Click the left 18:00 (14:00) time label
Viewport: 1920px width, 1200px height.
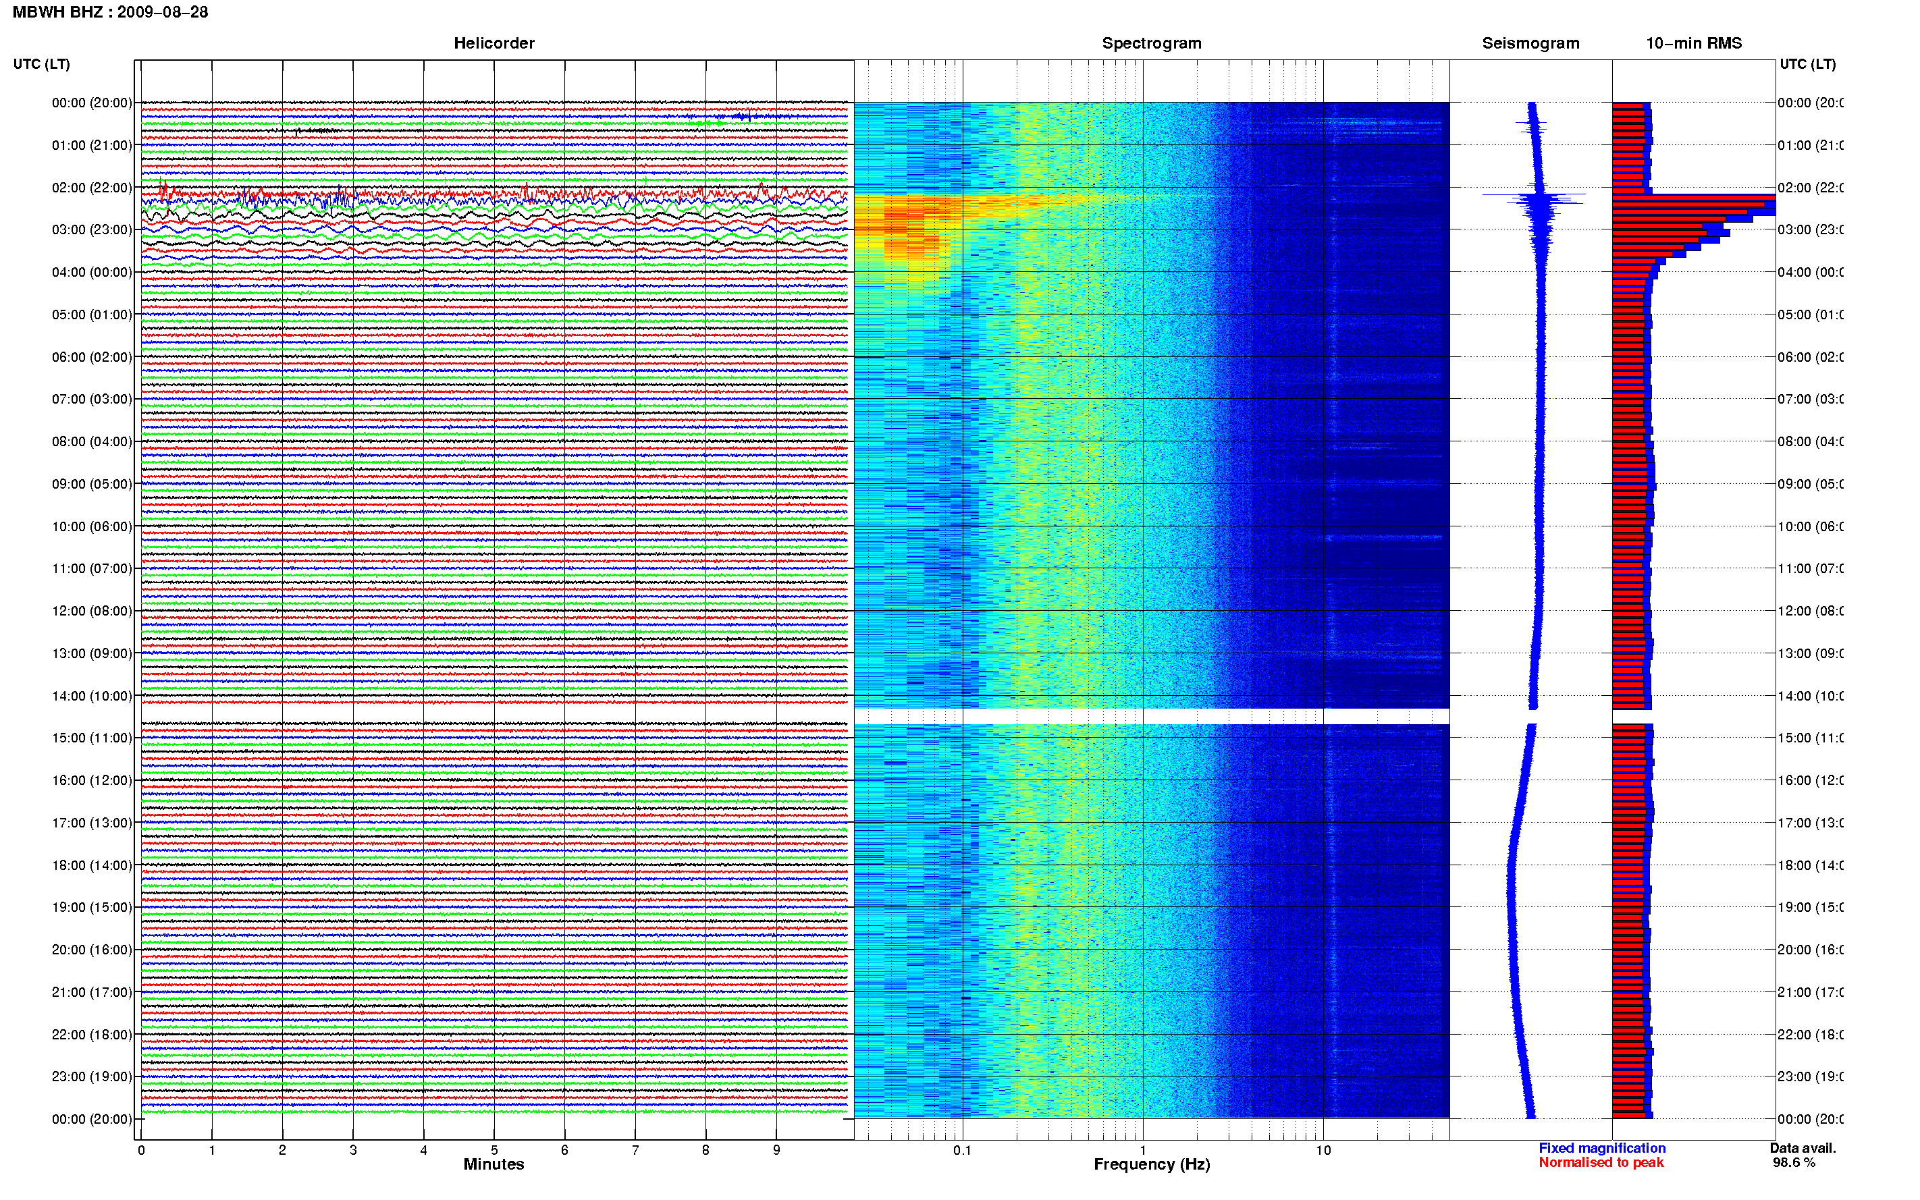[x=91, y=865]
